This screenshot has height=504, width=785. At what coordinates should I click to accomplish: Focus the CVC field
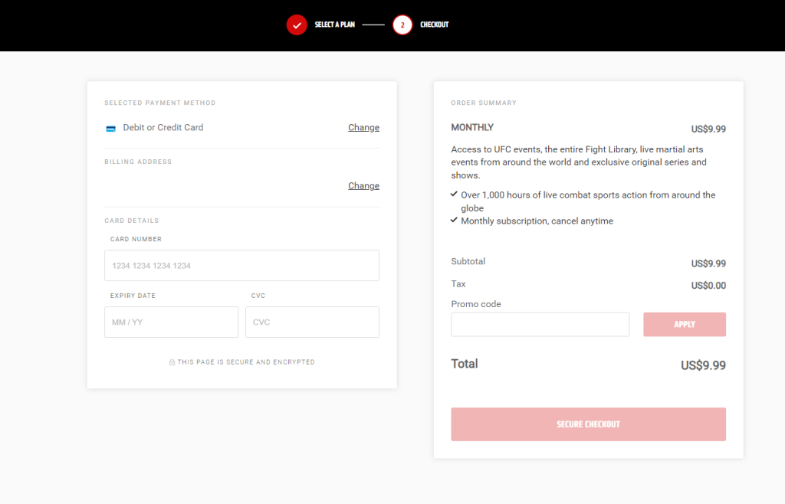(x=313, y=322)
